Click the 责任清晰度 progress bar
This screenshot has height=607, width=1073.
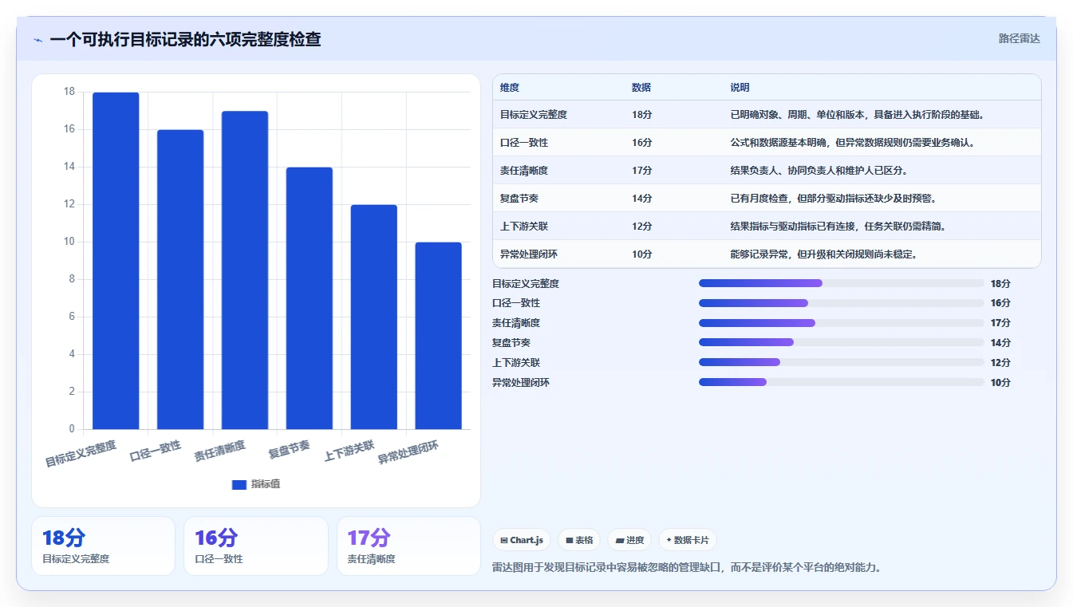pyautogui.click(x=842, y=323)
